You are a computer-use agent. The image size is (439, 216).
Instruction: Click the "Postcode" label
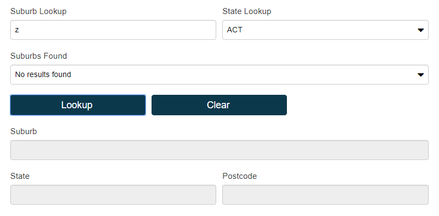(239, 176)
